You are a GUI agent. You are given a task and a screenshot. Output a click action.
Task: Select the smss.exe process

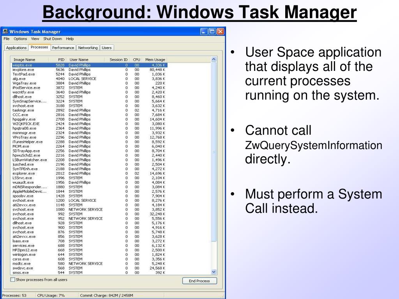(x=90, y=273)
